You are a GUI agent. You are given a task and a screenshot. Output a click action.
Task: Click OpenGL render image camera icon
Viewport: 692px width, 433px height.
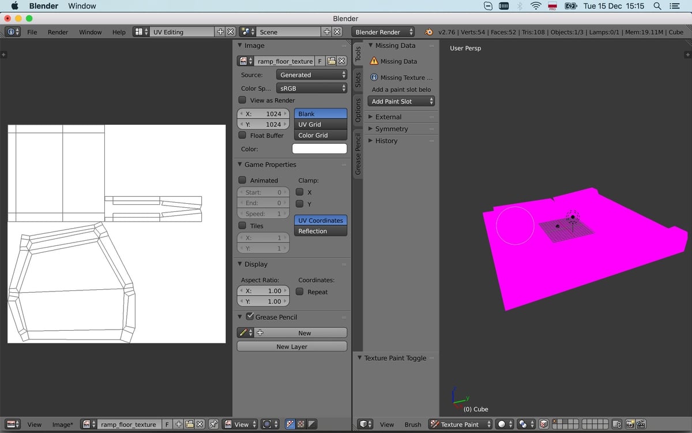coord(630,424)
